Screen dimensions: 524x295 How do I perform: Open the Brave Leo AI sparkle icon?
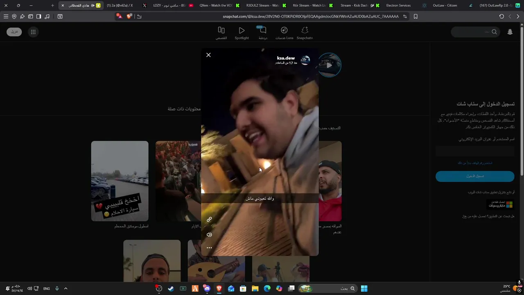[22, 16]
